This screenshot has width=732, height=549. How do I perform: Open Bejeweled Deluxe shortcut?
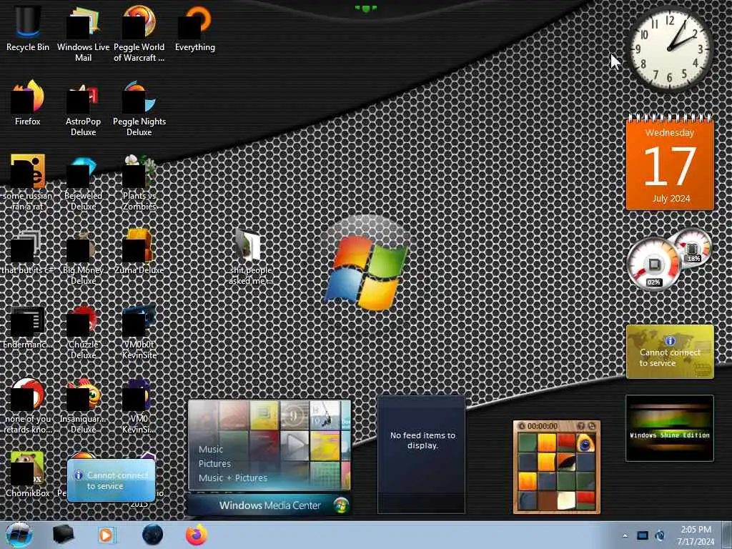coord(83,182)
